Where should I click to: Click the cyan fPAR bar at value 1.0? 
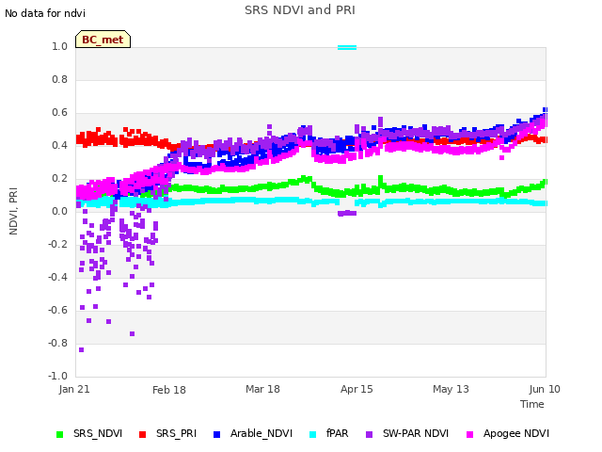pos(347,47)
